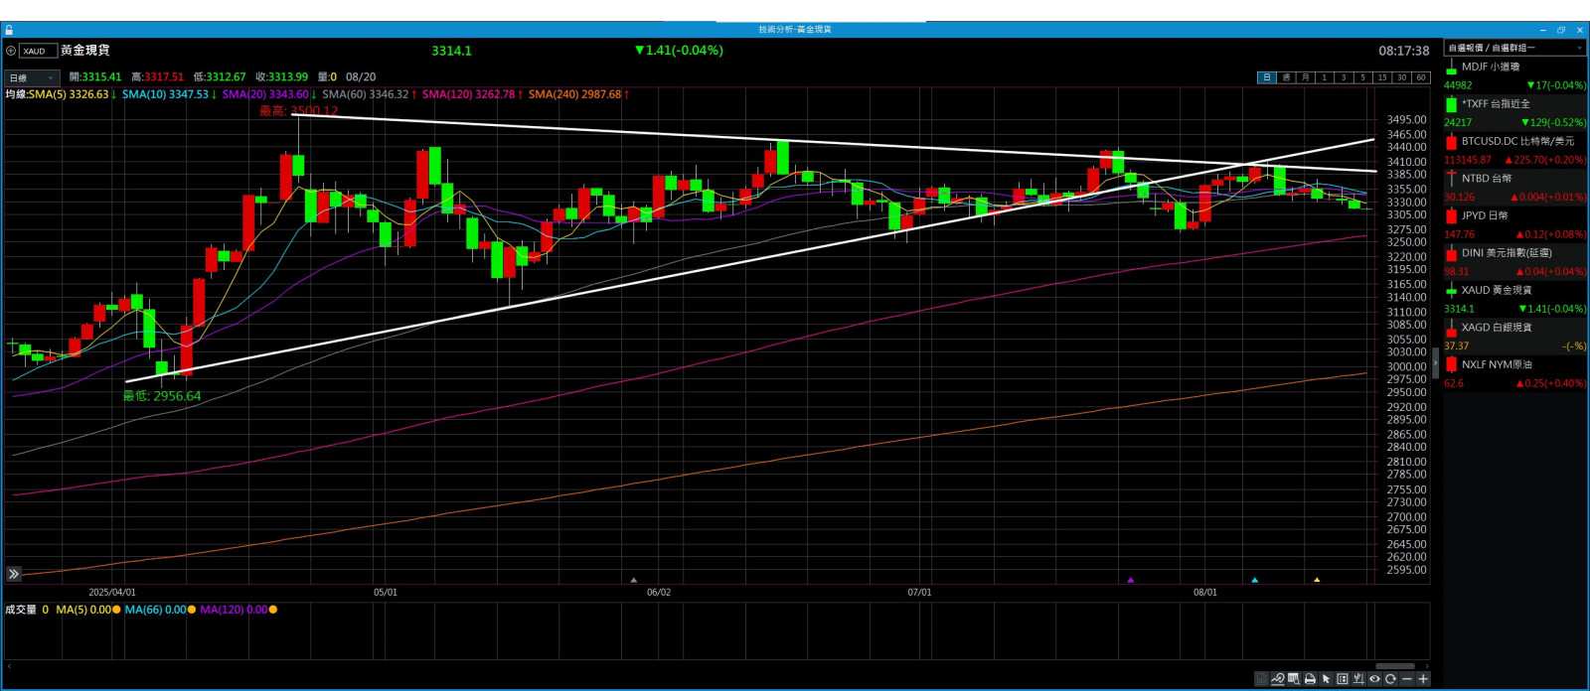Click the 成交量 volume panel label
The width and height of the screenshot is (1590, 691).
(x=20, y=610)
